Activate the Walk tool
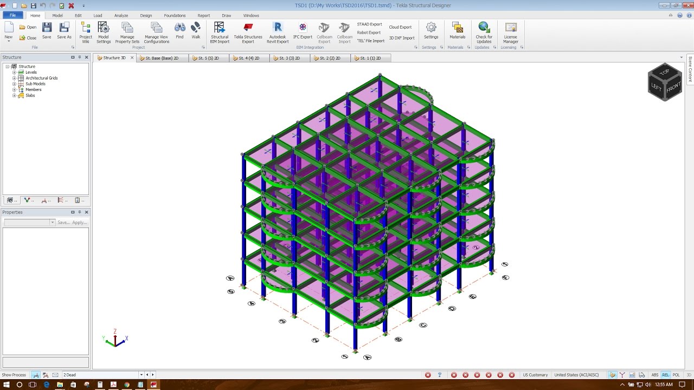This screenshot has height=390, width=694. pos(195,30)
